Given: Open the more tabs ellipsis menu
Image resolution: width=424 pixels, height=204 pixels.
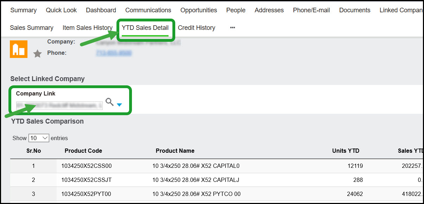Looking at the screenshot, I should click(232, 28).
